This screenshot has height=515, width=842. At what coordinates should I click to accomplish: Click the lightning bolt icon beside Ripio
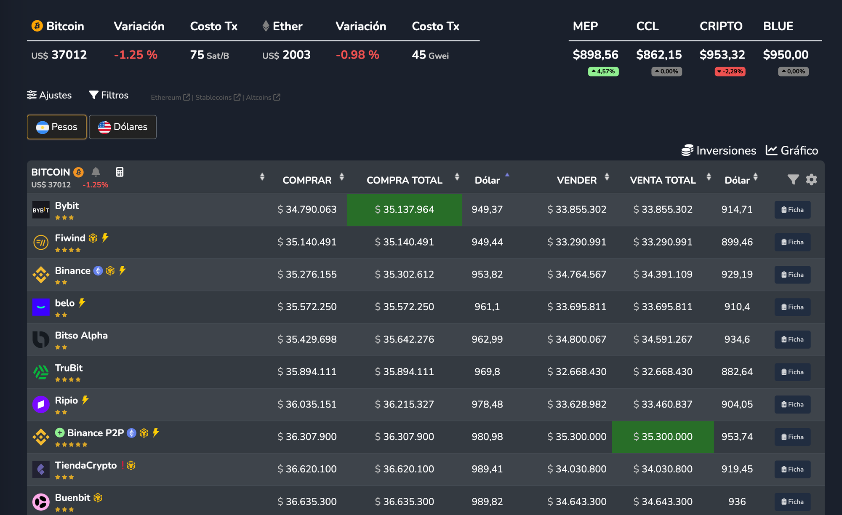(x=85, y=400)
